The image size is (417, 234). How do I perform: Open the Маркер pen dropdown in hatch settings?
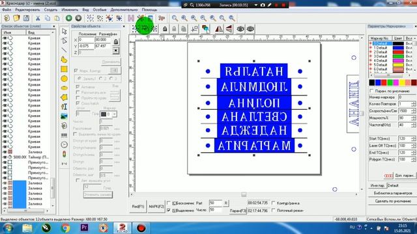click(x=115, y=114)
